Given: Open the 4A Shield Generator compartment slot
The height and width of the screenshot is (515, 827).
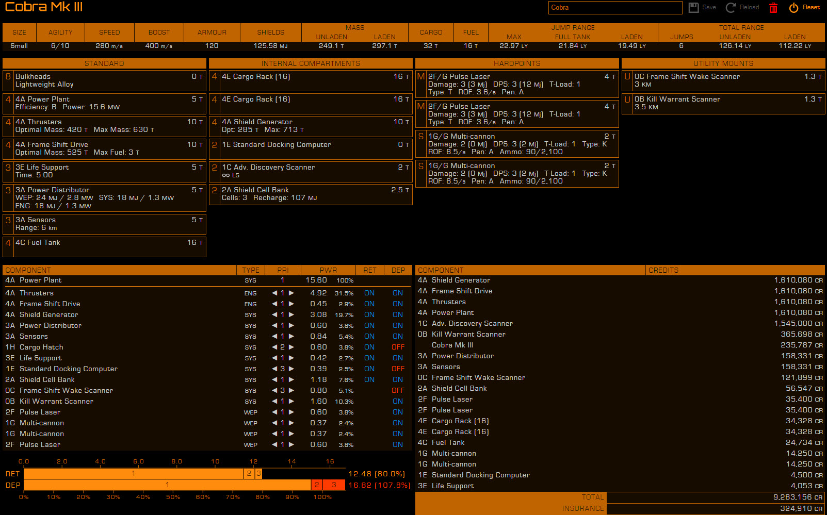Looking at the screenshot, I should 311,126.
